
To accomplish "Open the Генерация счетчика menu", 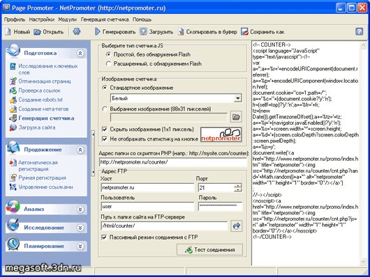I will tap(105, 19).
